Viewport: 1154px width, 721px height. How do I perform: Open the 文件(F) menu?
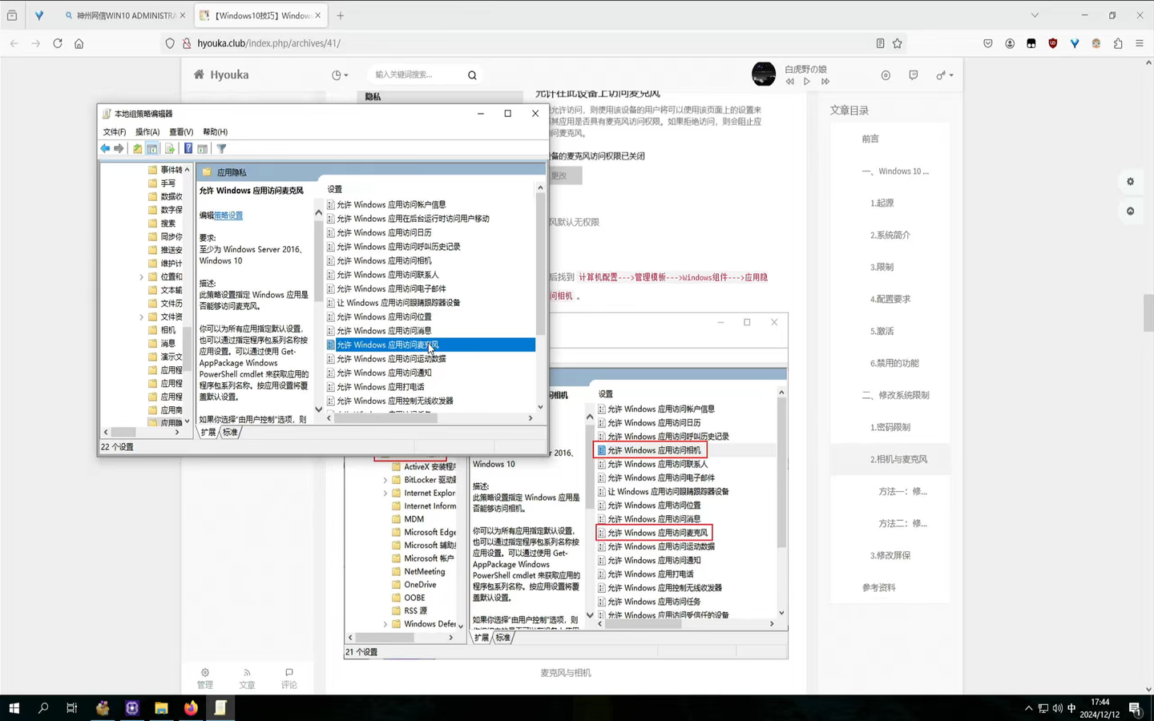(x=115, y=131)
